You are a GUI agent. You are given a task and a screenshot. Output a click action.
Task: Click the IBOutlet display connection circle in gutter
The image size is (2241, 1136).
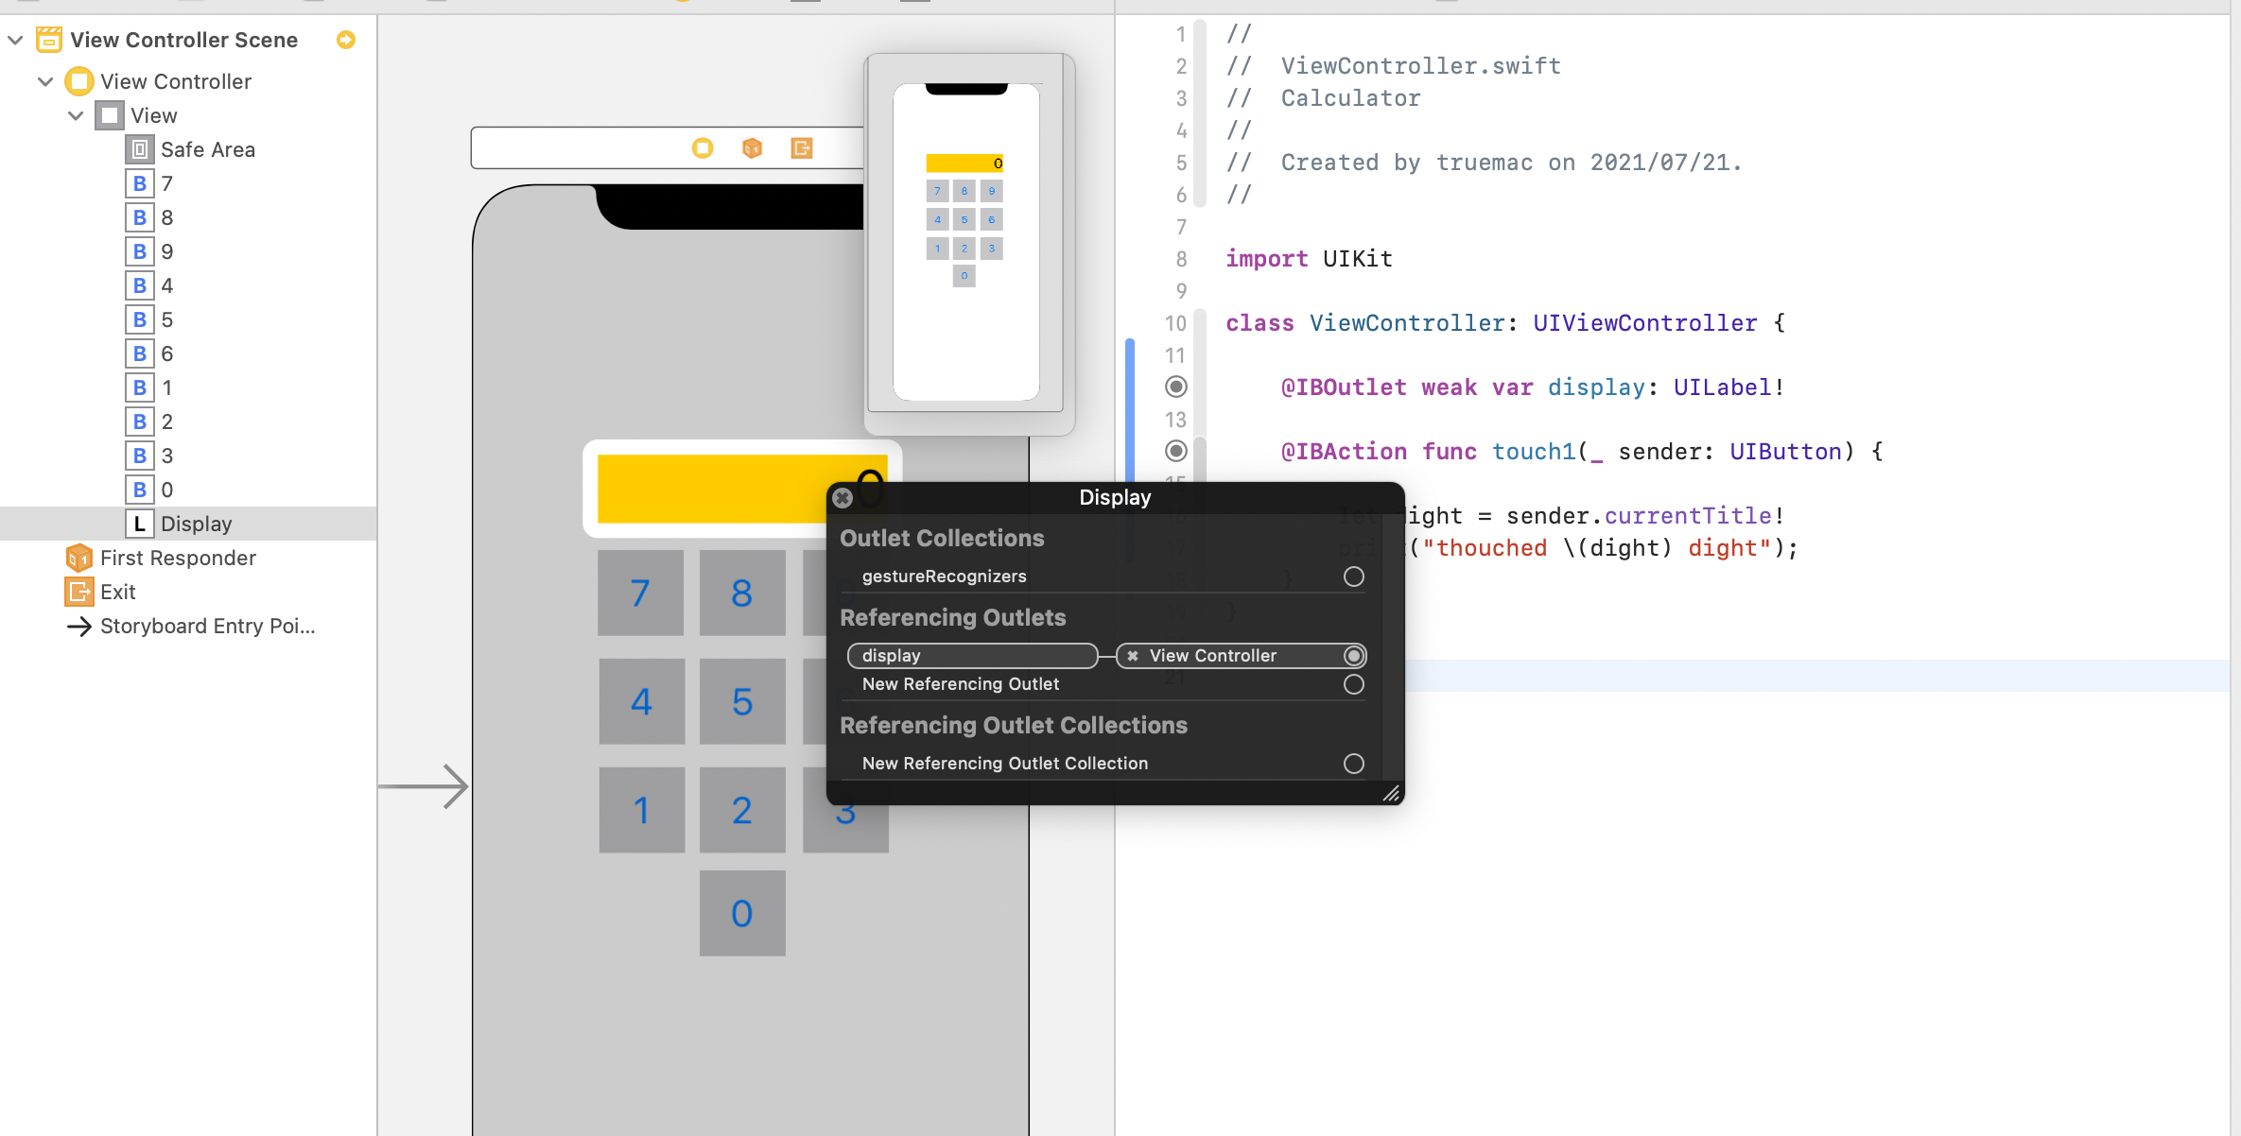pyautogui.click(x=1175, y=387)
